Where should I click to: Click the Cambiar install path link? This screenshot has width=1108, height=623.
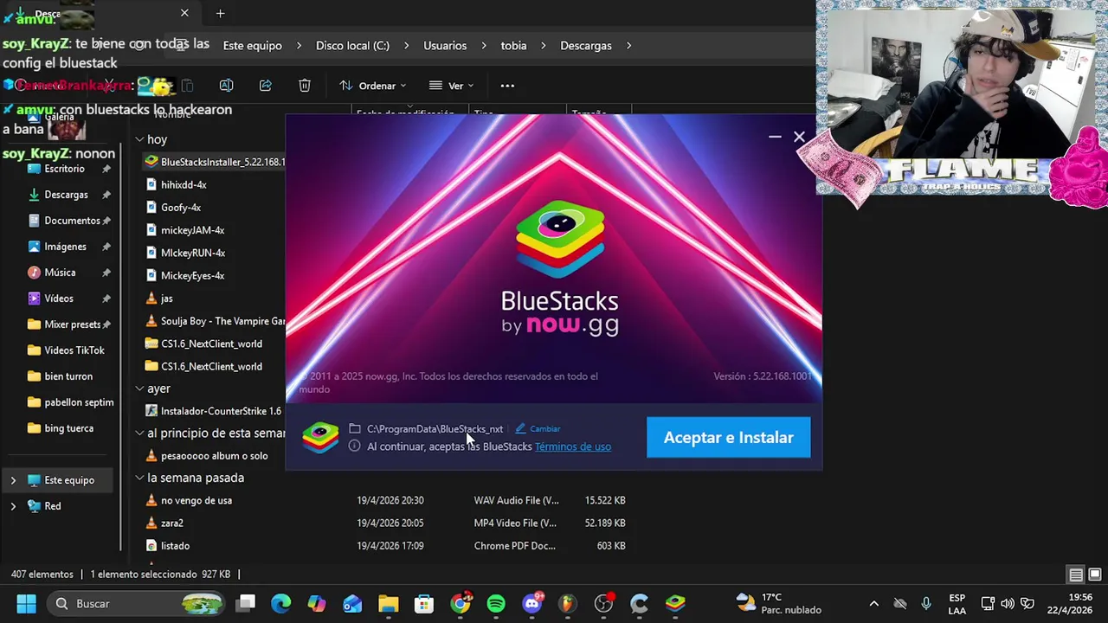tap(544, 428)
